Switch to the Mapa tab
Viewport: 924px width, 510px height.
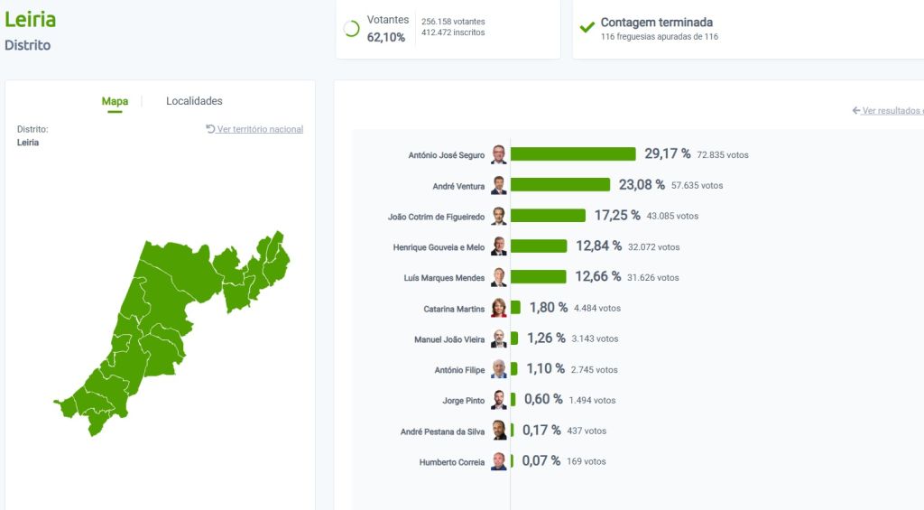[115, 101]
